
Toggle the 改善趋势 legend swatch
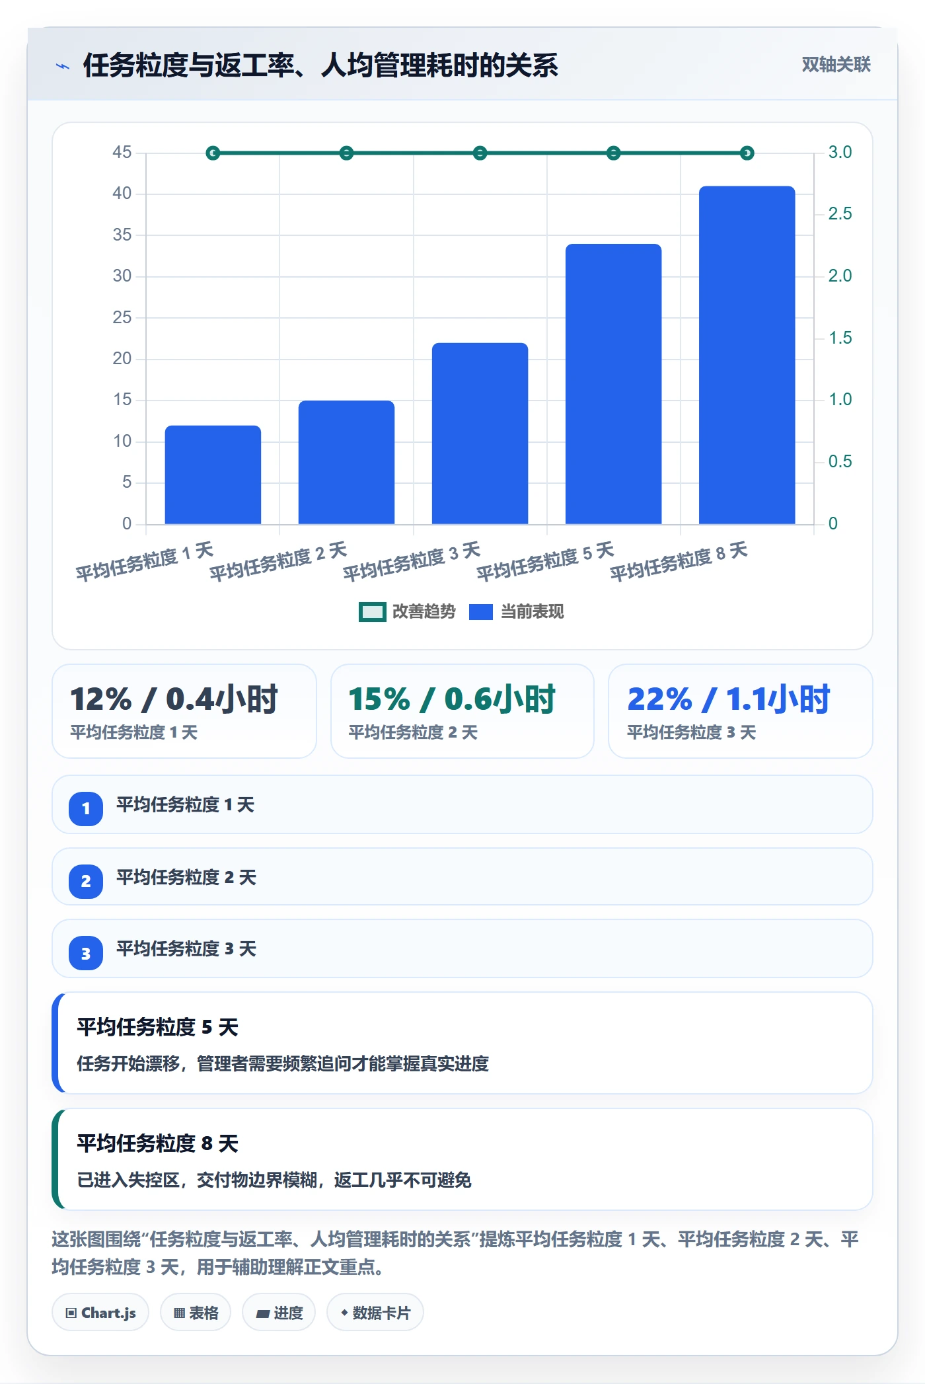[372, 612]
